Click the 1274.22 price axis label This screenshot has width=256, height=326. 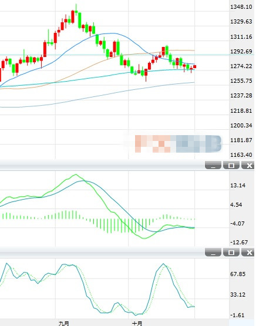coord(241,66)
